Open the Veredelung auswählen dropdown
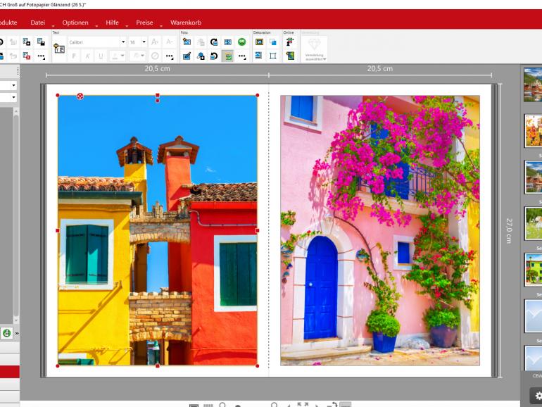This screenshot has width=542, height=407. [x=314, y=49]
